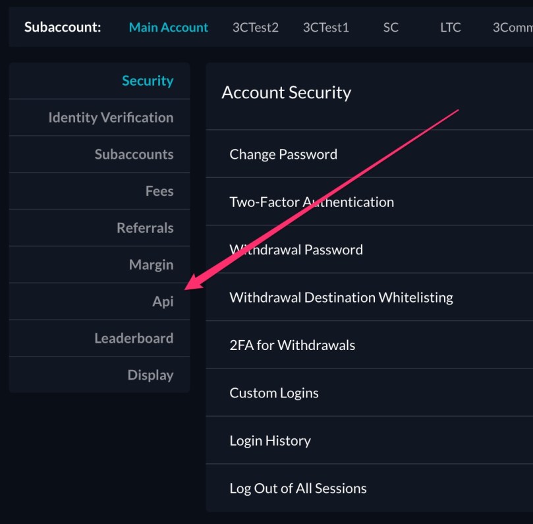Open the Leaderboard section

pyautogui.click(x=134, y=338)
